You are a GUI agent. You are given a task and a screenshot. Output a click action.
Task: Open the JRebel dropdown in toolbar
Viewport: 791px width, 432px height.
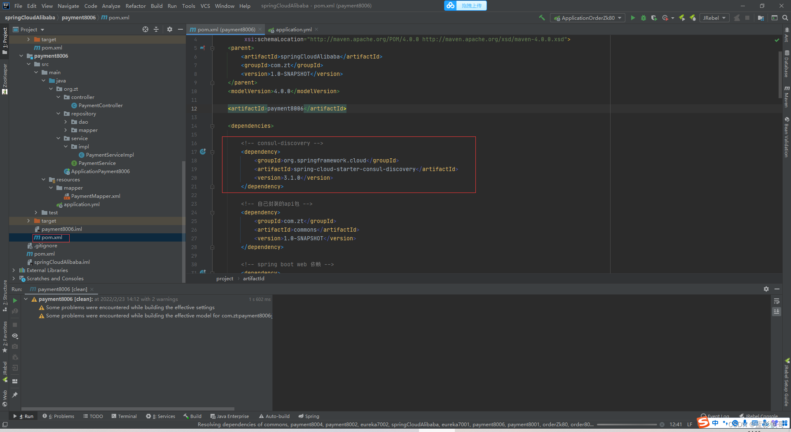point(714,18)
